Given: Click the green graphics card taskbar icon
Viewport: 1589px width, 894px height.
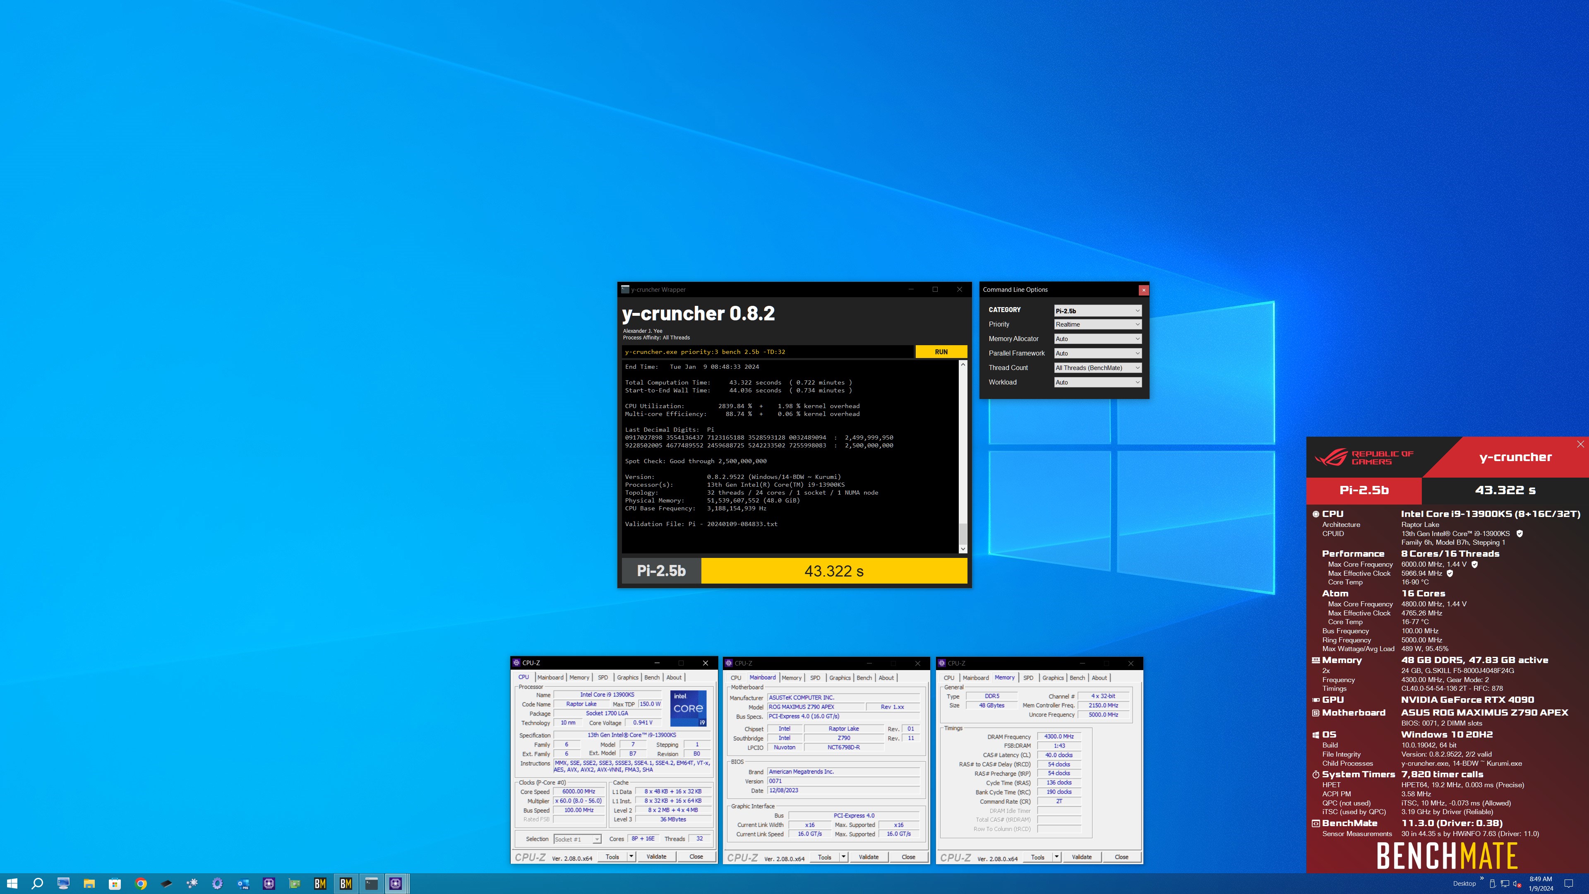Looking at the screenshot, I should [295, 884].
